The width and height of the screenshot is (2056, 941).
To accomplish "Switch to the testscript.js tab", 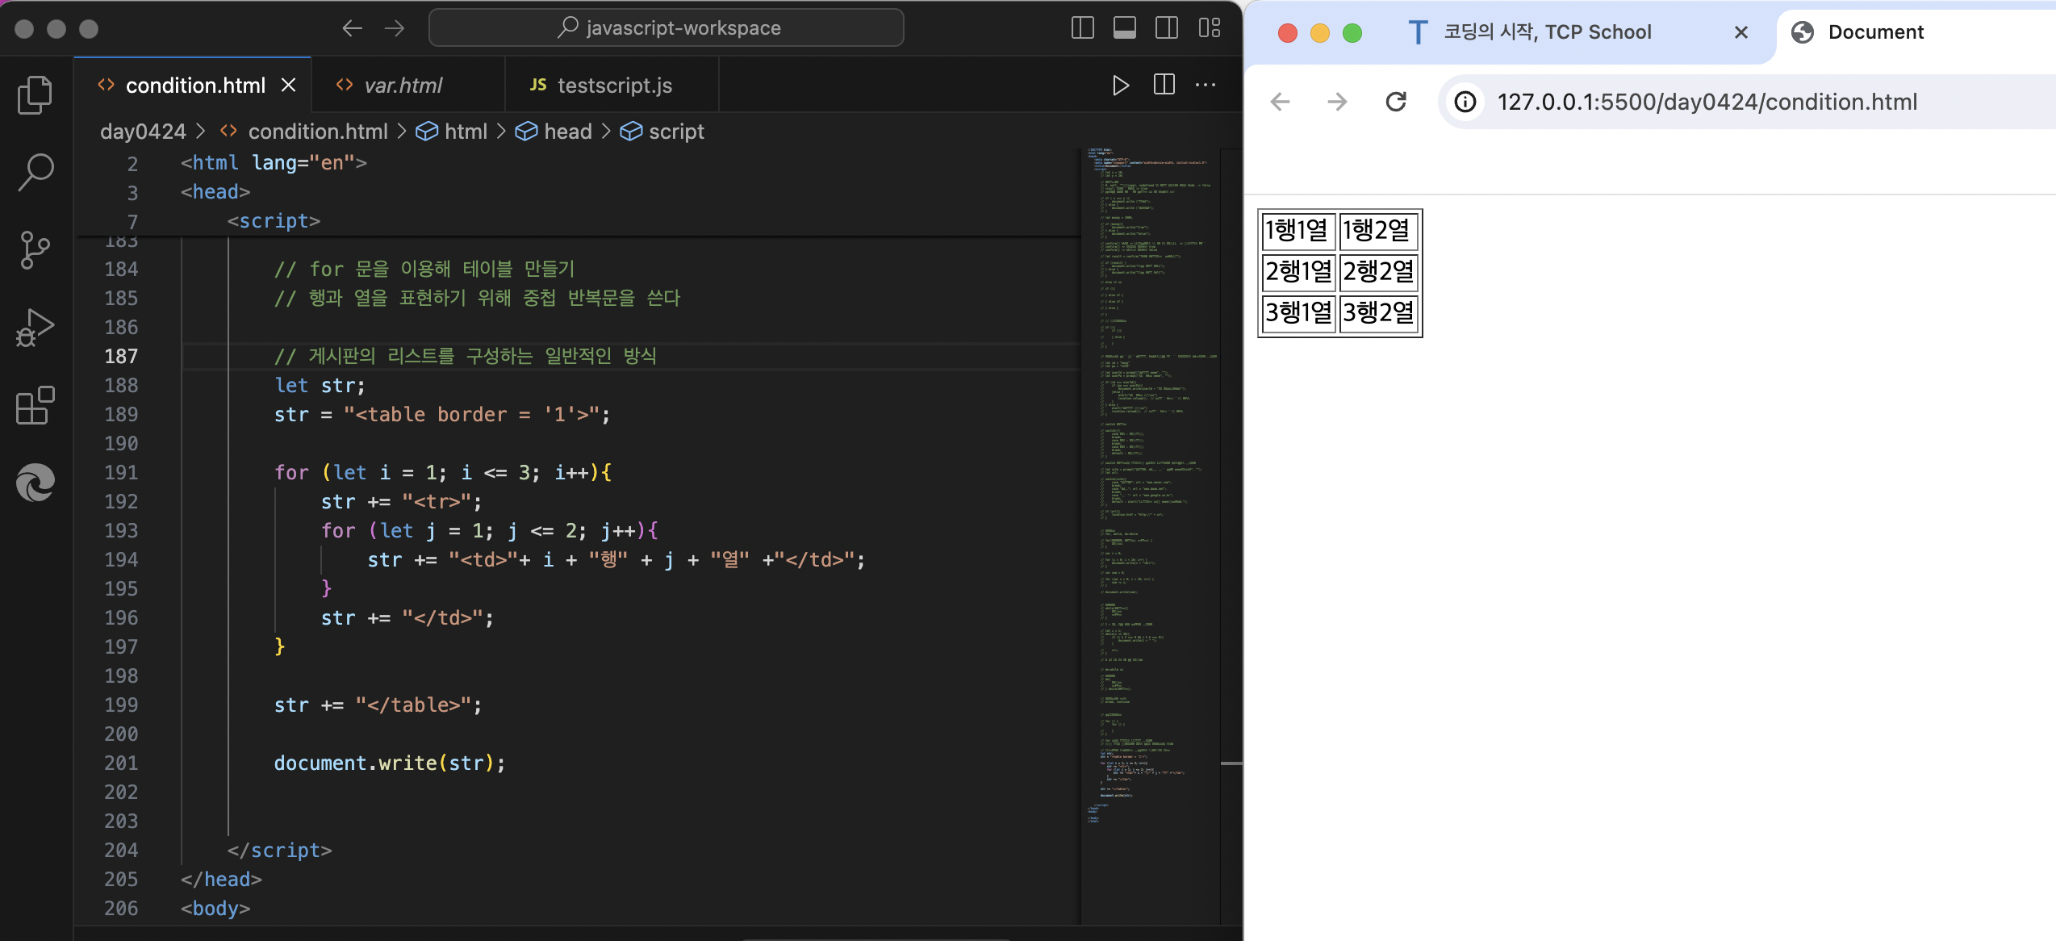I will point(613,86).
